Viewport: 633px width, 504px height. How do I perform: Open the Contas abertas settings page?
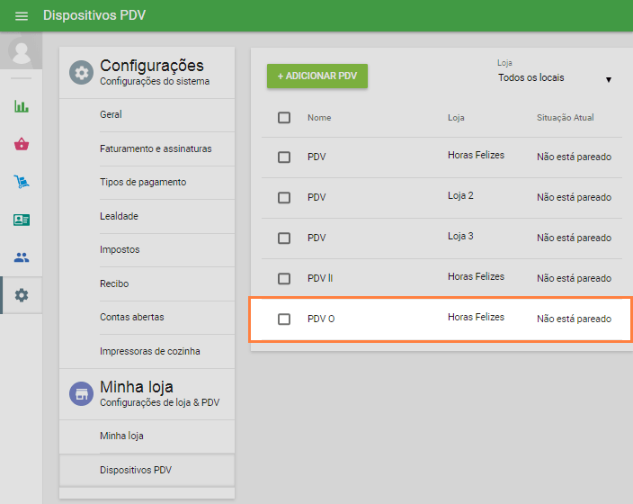132,317
